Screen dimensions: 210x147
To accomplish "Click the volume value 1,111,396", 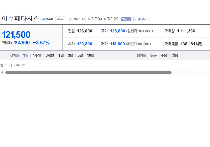I will click(186, 31).
